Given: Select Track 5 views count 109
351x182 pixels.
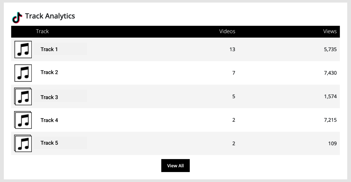Looking at the screenshot, I should (x=332, y=144).
